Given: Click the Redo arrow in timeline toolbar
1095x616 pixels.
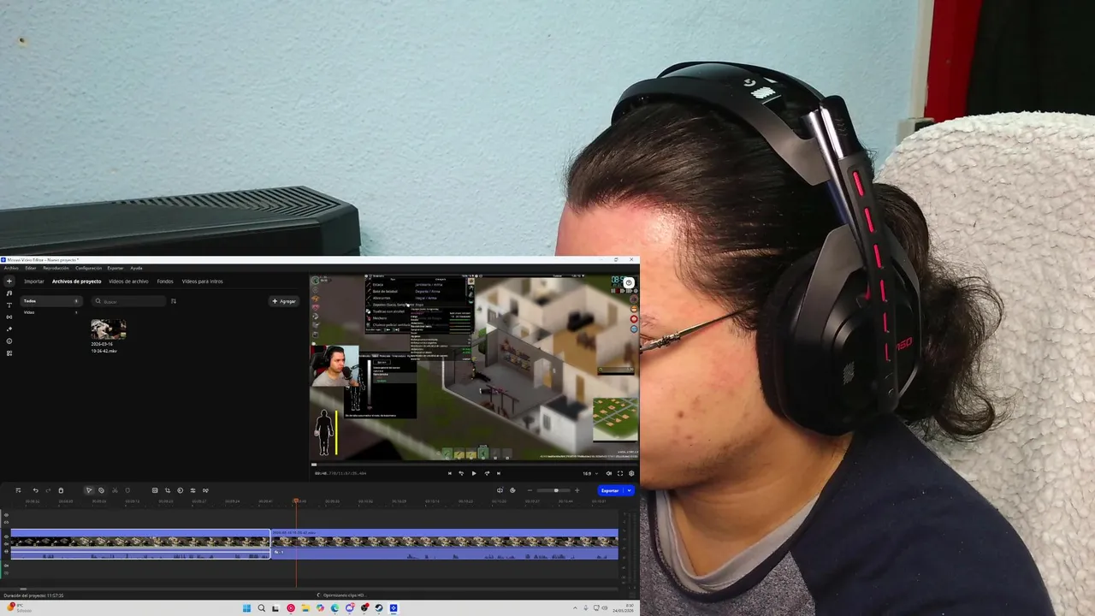Looking at the screenshot, I should tap(48, 490).
